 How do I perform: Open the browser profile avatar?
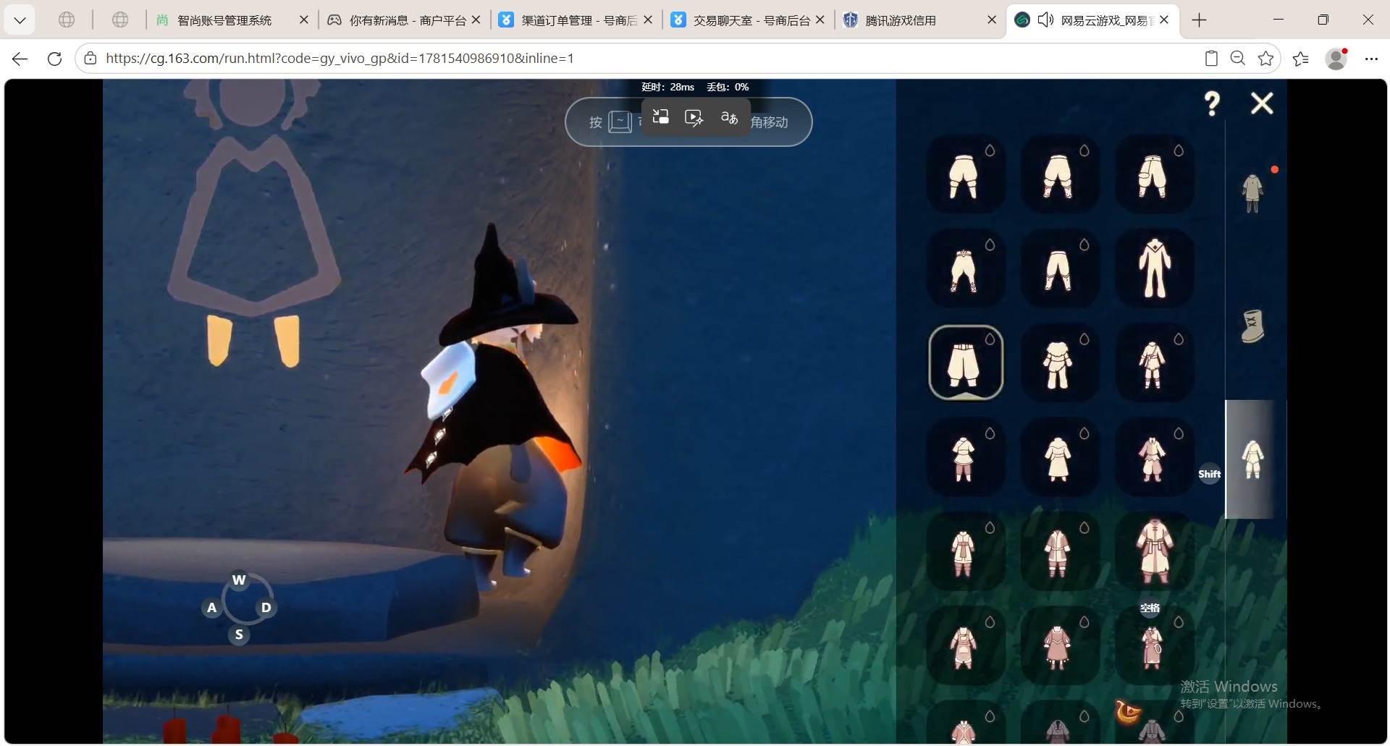1336,59
